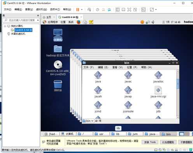Open the snapshot manager icon
The image size is (193, 153).
tap(109, 10)
